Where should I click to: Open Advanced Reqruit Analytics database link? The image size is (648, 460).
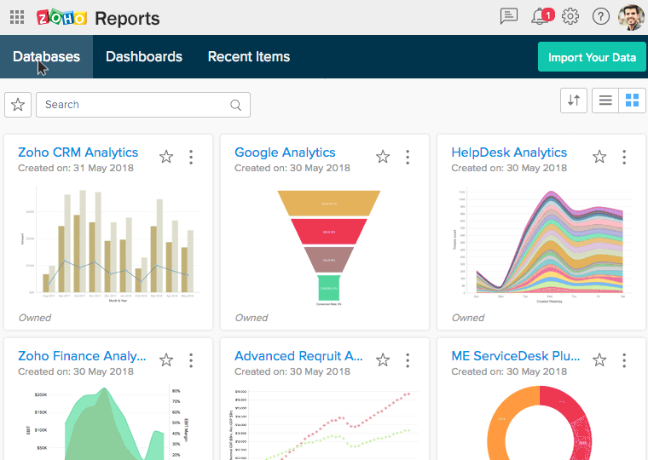coord(298,356)
